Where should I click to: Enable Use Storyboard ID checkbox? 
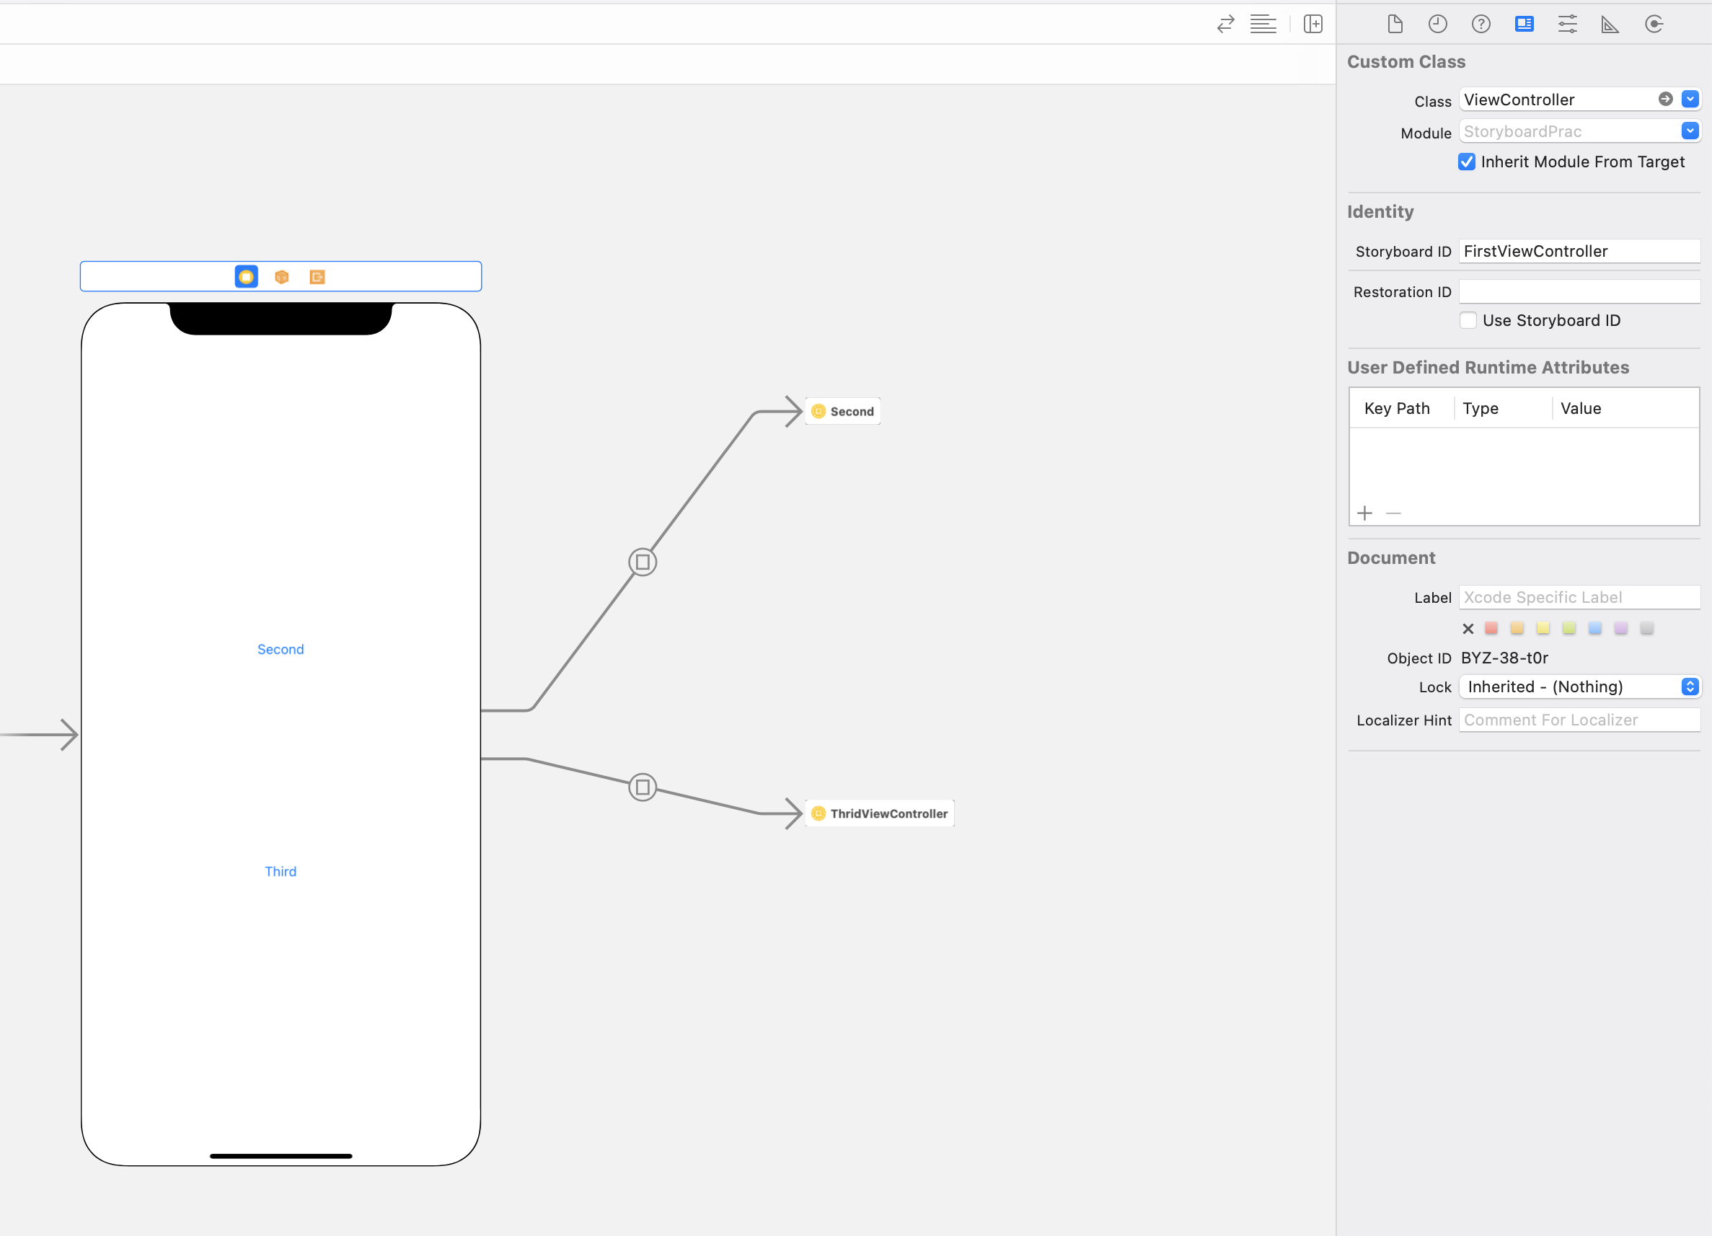click(x=1468, y=320)
